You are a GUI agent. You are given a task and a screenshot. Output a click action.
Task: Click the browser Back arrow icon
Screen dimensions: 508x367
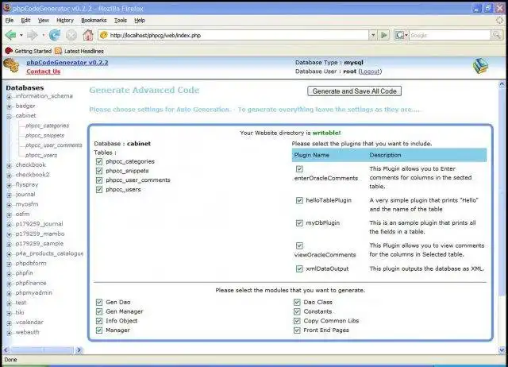pyautogui.click(x=11, y=35)
